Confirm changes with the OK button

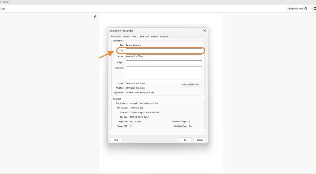tap(185, 140)
